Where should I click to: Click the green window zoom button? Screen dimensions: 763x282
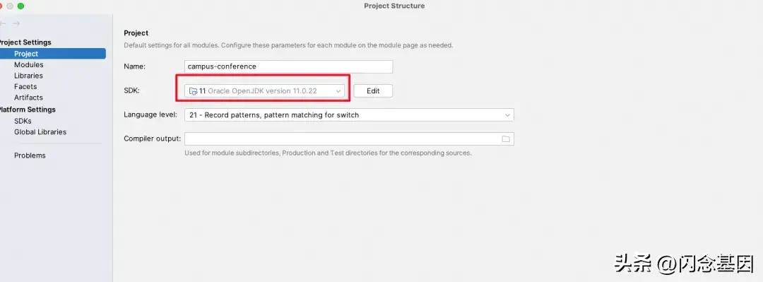(20, 6)
